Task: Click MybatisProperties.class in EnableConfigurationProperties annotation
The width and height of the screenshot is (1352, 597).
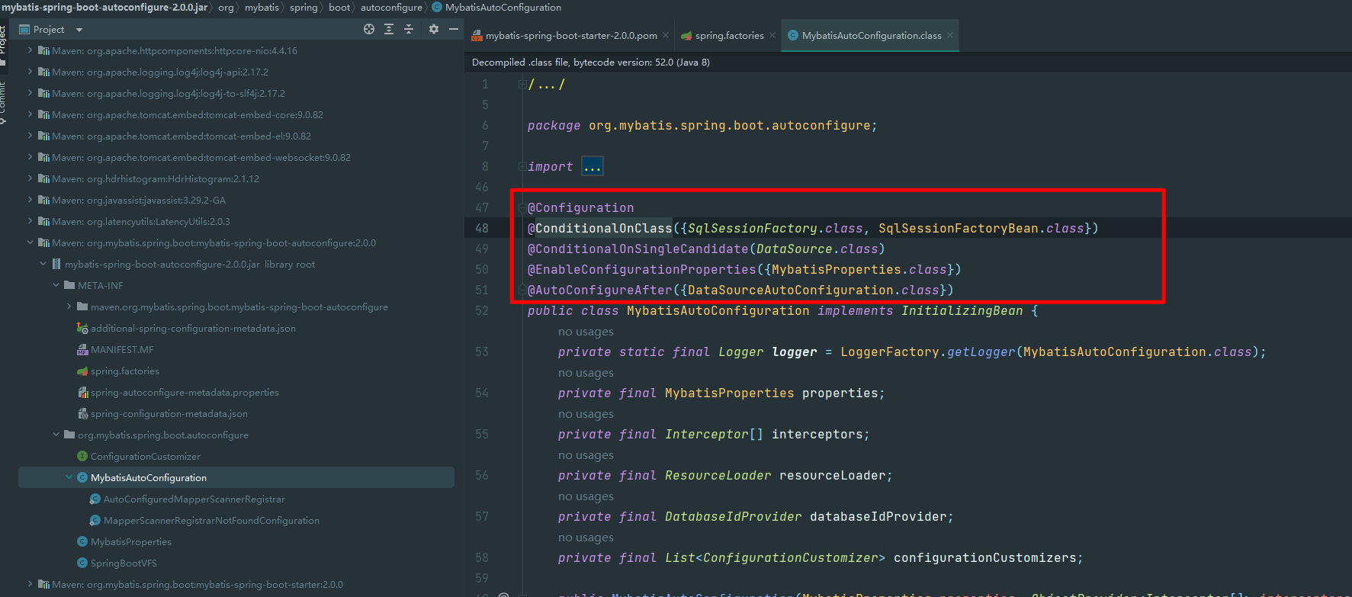Action: coord(859,270)
